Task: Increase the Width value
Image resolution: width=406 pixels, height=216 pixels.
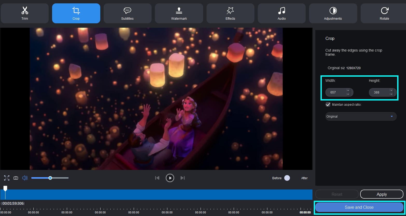Action: click(x=348, y=90)
